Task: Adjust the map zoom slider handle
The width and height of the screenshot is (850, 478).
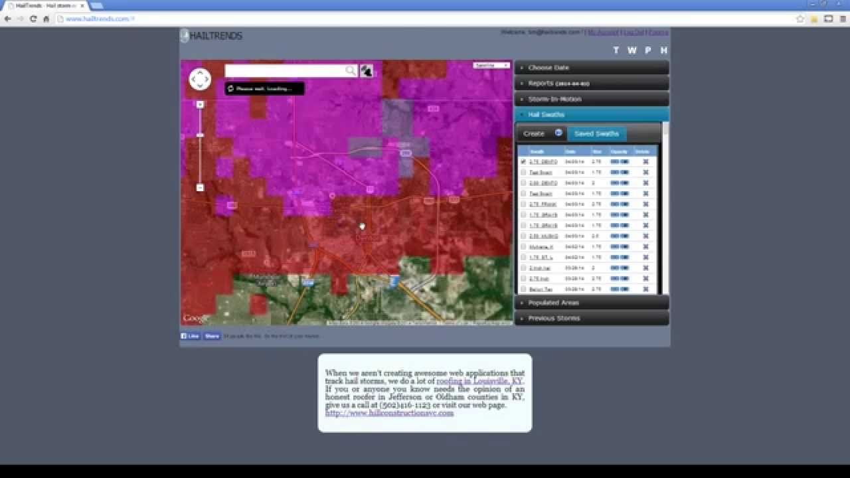Action: pos(200,135)
